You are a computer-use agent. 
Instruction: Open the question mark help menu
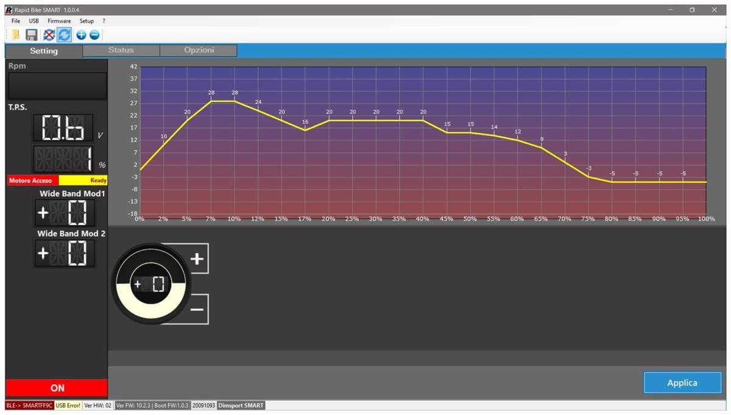(x=104, y=21)
